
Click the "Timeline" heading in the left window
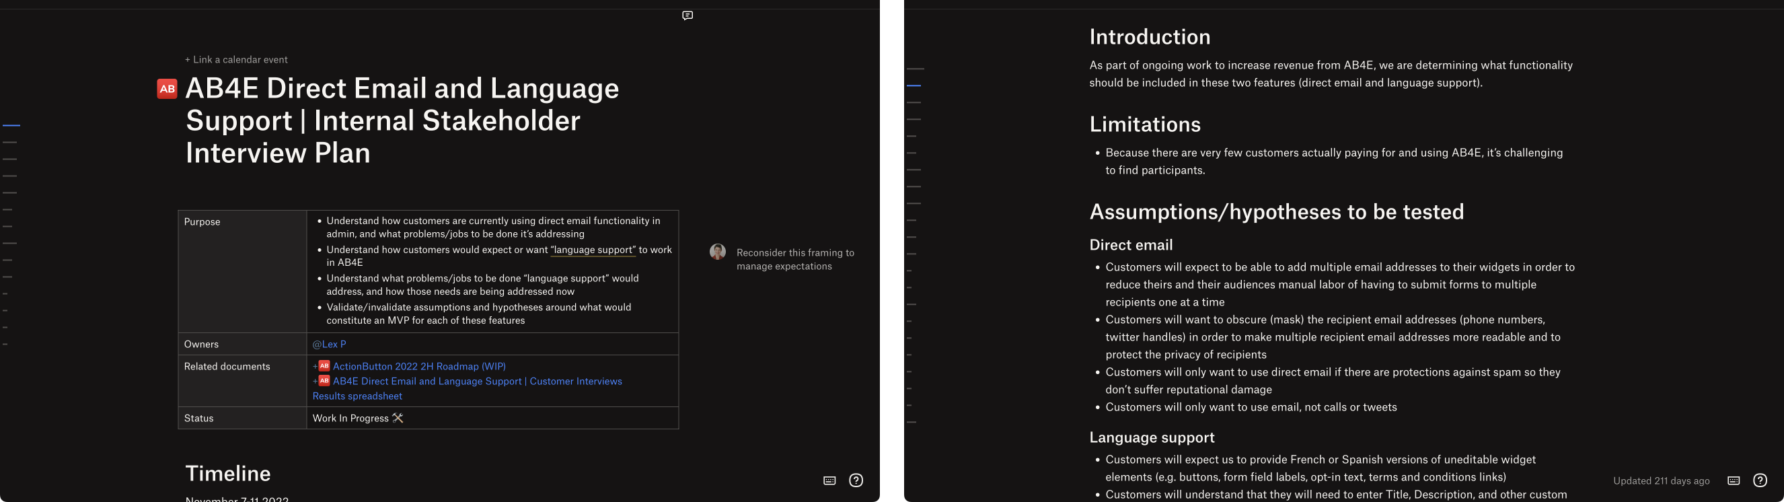(x=228, y=473)
